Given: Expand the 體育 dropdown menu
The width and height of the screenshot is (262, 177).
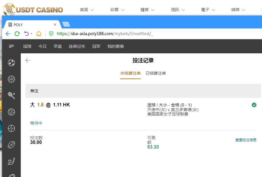Looking at the screenshot, I should coord(148,10).
